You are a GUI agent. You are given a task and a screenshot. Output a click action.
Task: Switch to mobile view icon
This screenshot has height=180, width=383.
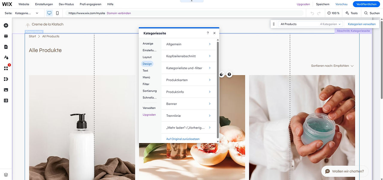57,13
